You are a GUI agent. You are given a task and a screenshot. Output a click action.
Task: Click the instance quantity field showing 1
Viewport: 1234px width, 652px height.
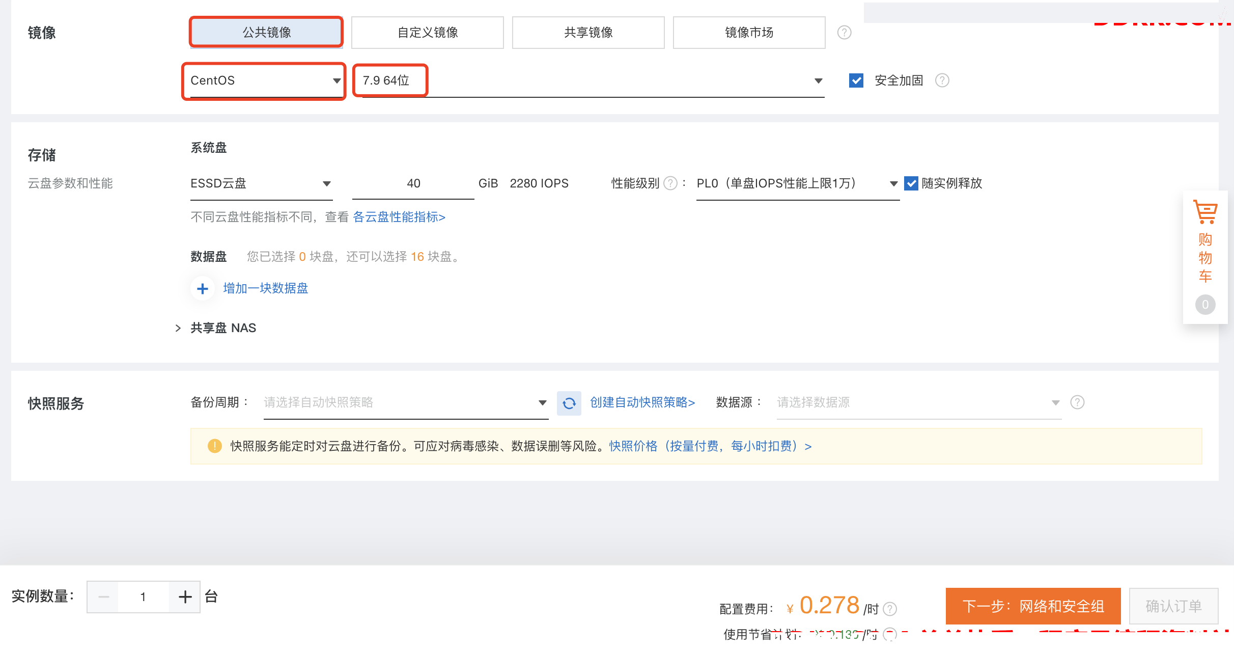click(x=144, y=597)
